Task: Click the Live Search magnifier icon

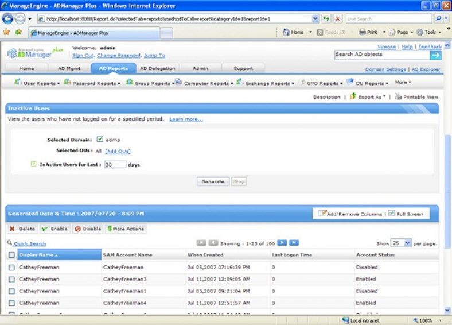Action: [x=438, y=19]
